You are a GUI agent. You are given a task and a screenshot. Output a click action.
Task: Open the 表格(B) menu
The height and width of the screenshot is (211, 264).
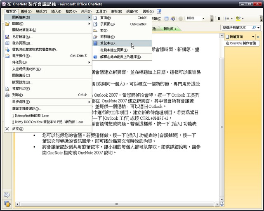pyautogui.click(x=116, y=12)
